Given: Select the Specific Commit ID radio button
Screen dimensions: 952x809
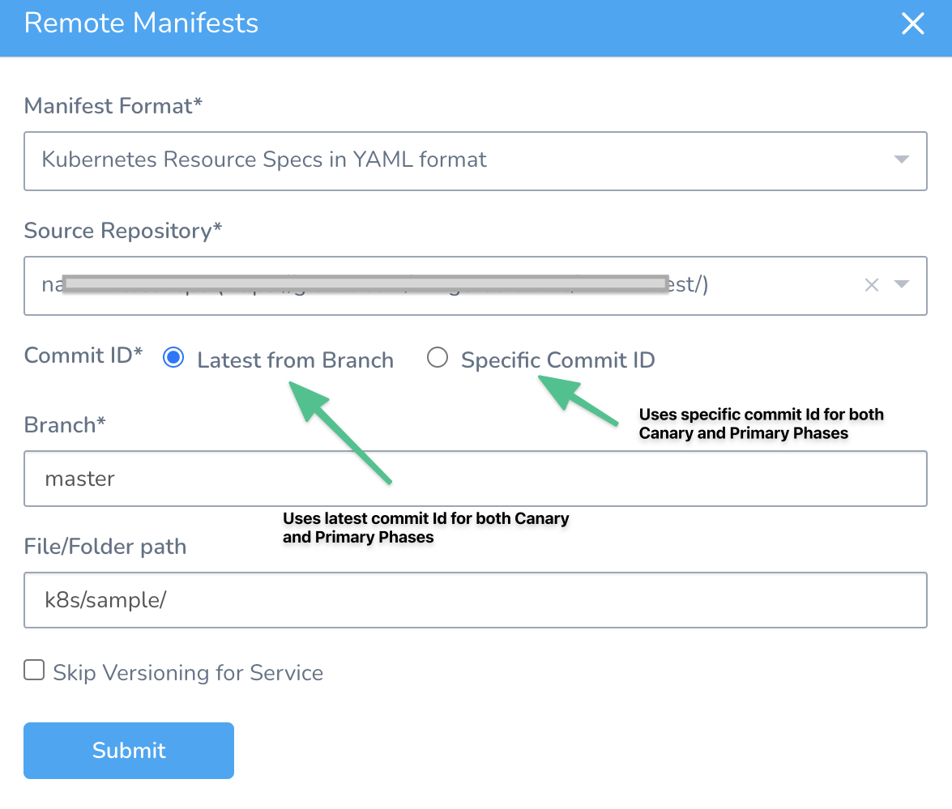Looking at the screenshot, I should [438, 357].
